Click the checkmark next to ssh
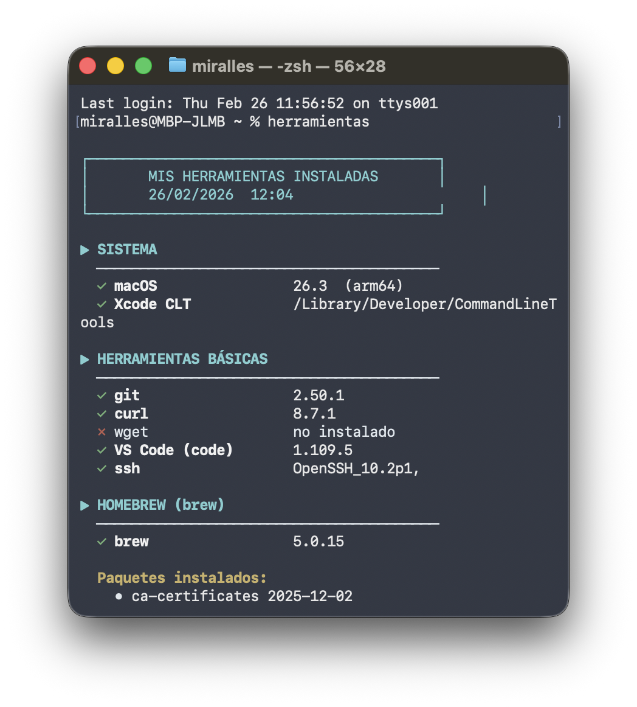This screenshot has height=707, width=637. (x=102, y=468)
